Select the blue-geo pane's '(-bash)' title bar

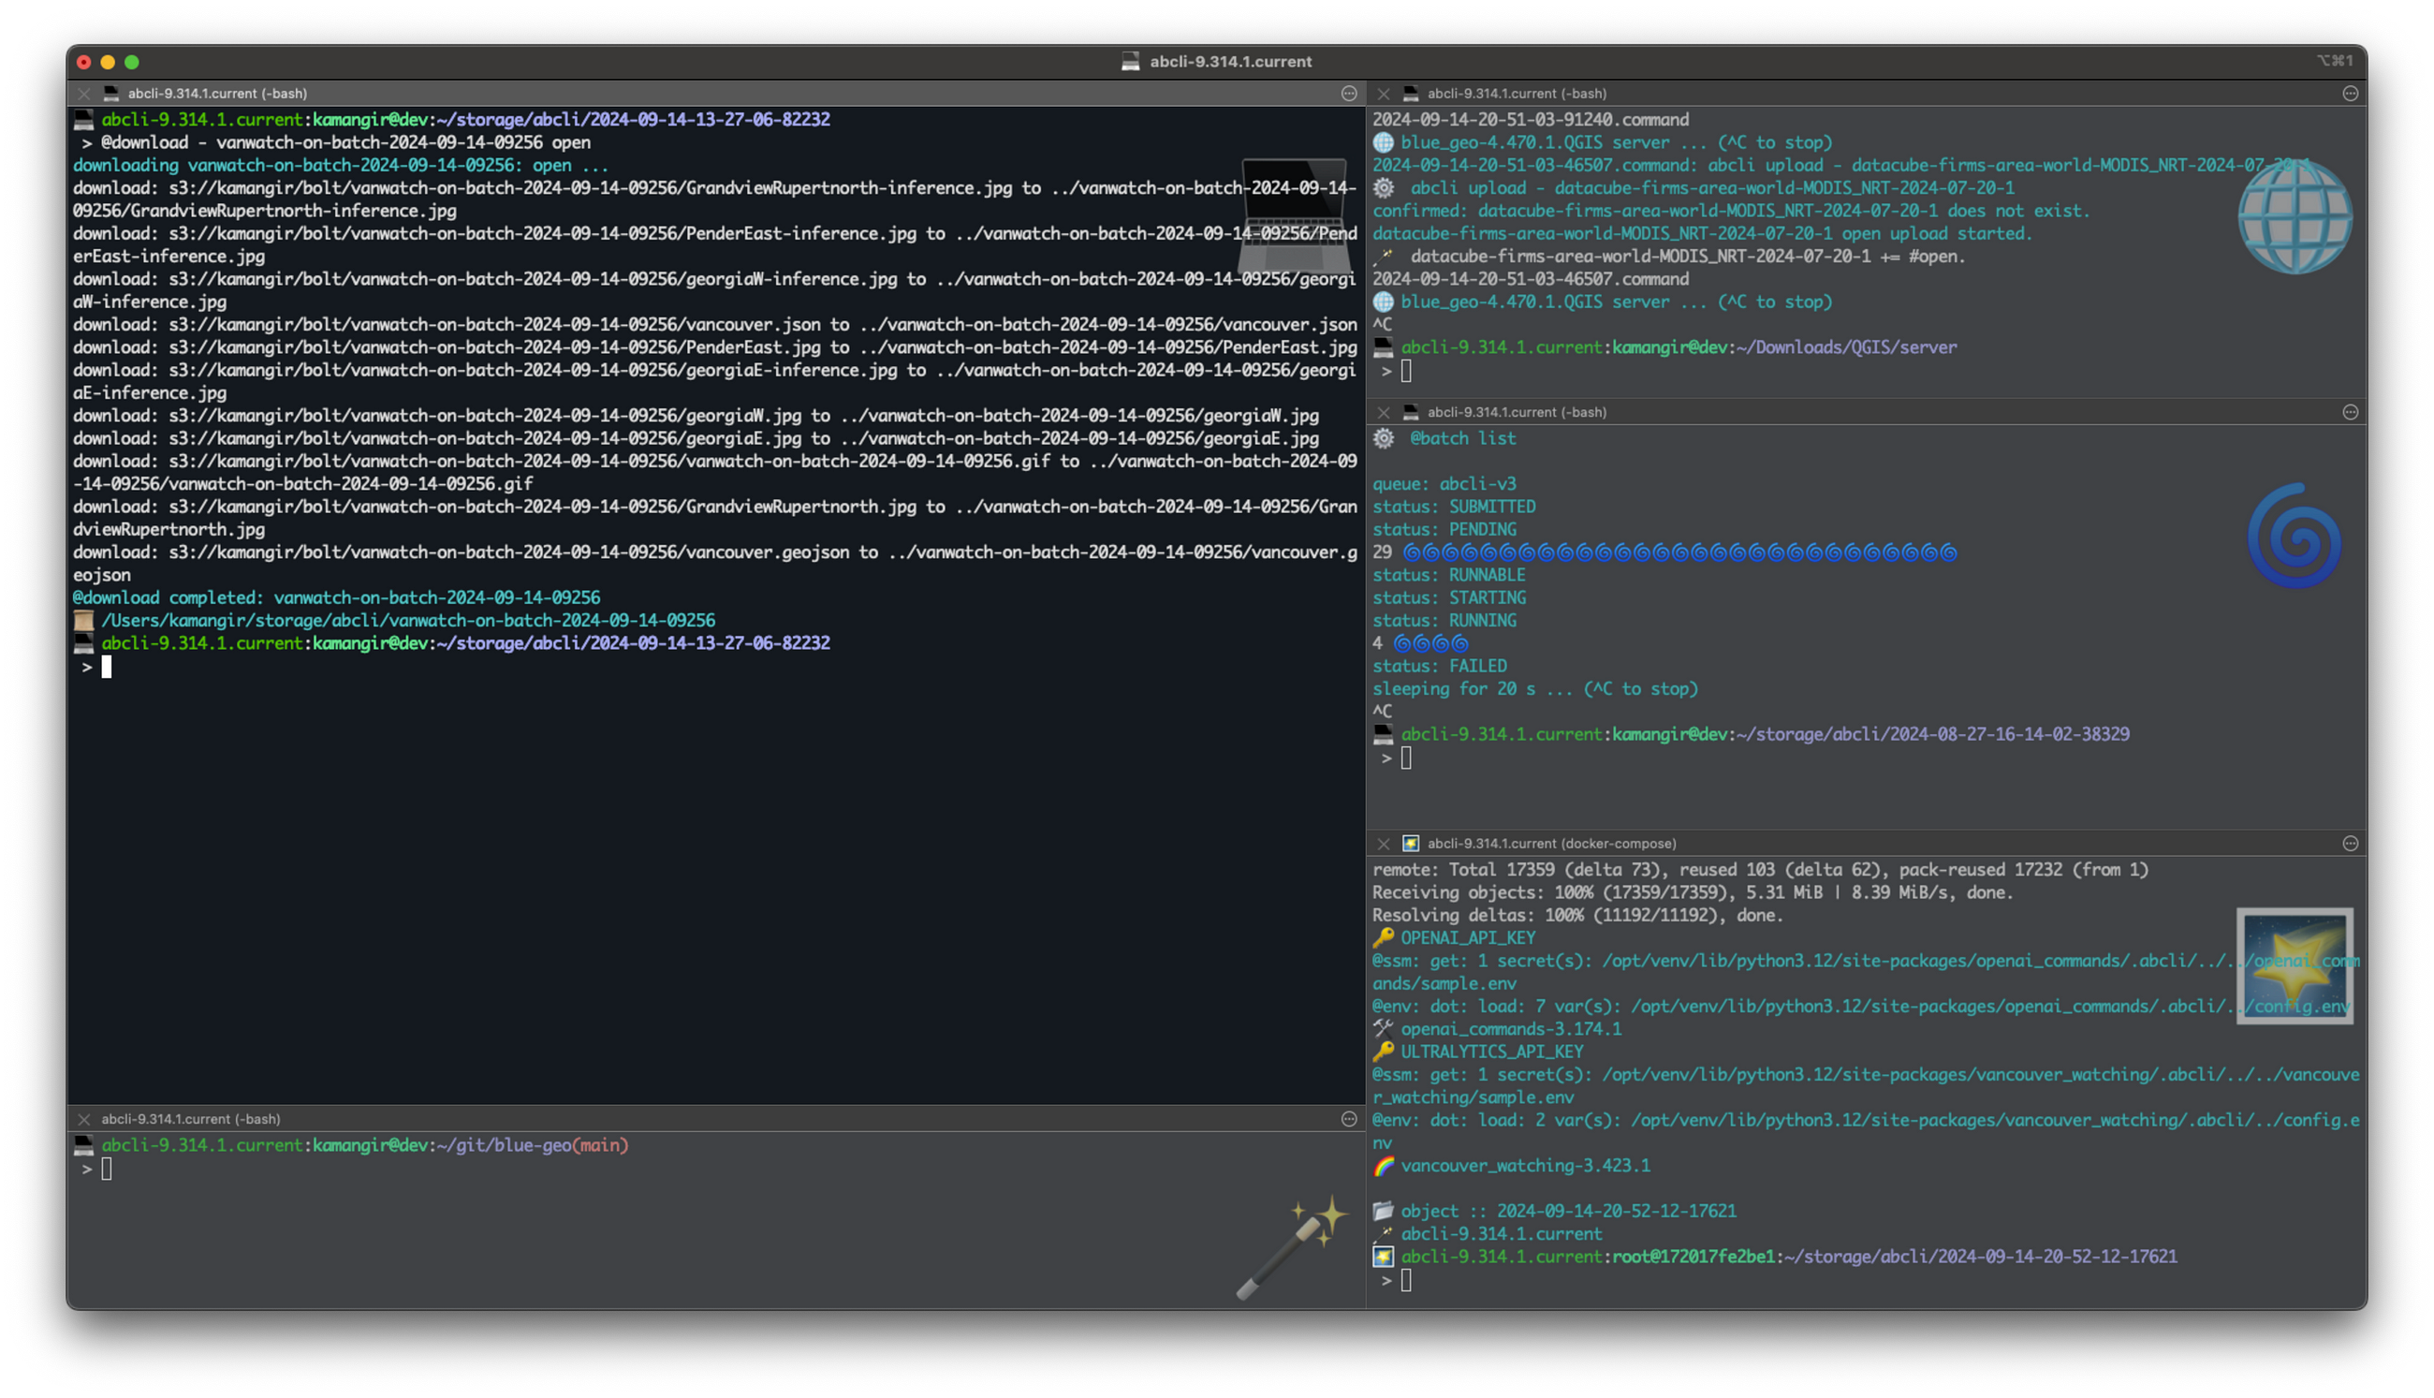pyautogui.click(x=190, y=1119)
